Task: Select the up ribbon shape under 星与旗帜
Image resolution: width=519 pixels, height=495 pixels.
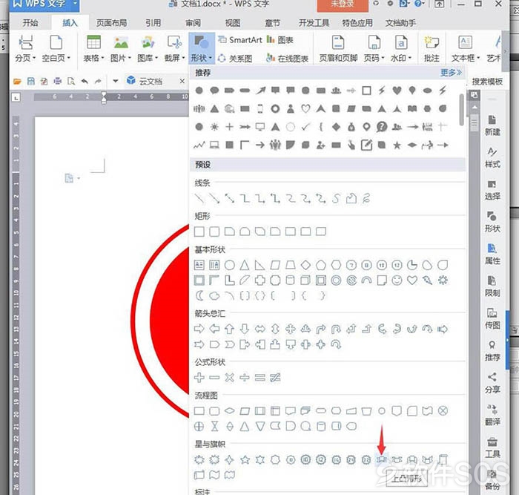Action: coord(381,459)
